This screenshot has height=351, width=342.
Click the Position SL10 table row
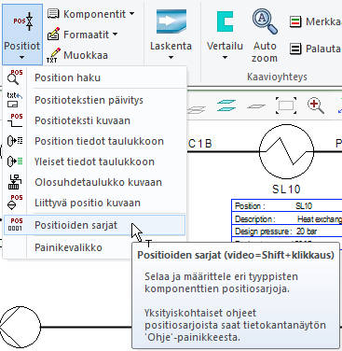click(287, 206)
